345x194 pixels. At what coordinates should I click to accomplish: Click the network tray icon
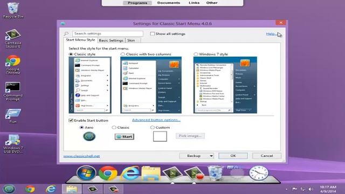point(303,189)
